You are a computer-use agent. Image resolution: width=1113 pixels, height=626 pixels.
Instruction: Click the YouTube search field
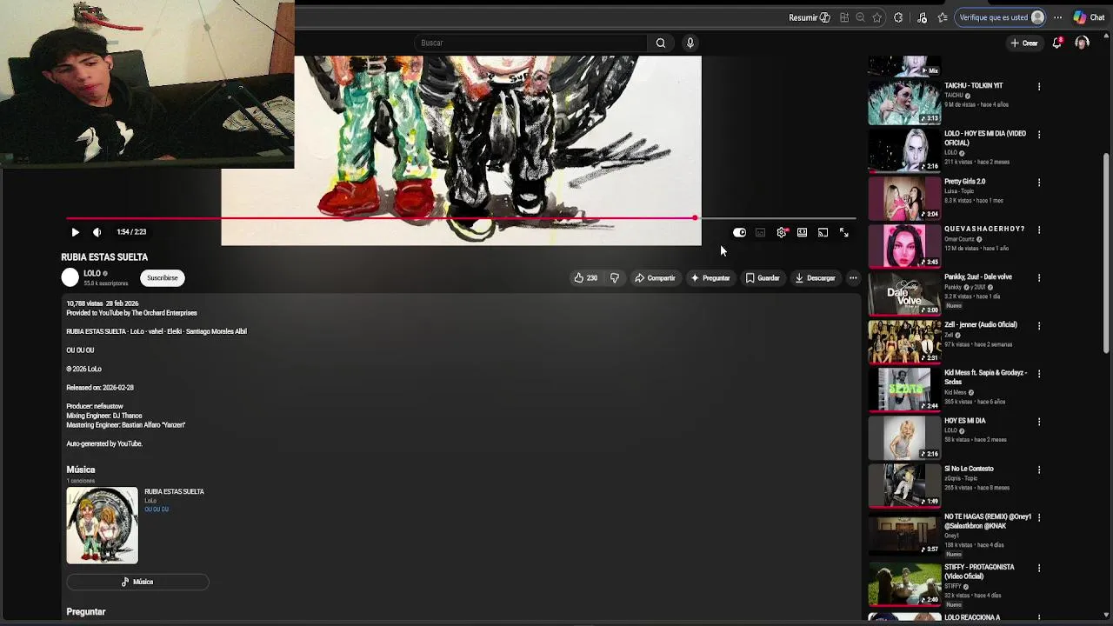[x=531, y=43]
